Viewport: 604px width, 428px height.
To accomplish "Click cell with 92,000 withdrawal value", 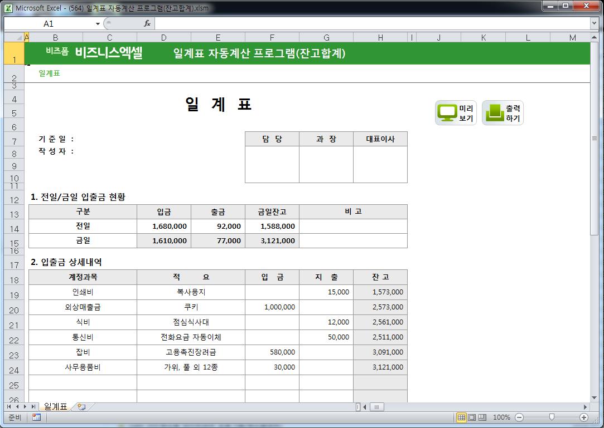I will 218,226.
